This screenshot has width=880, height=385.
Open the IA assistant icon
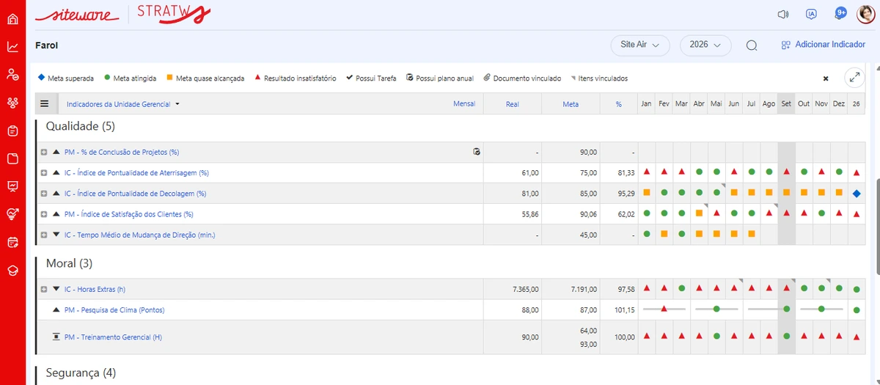(811, 14)
